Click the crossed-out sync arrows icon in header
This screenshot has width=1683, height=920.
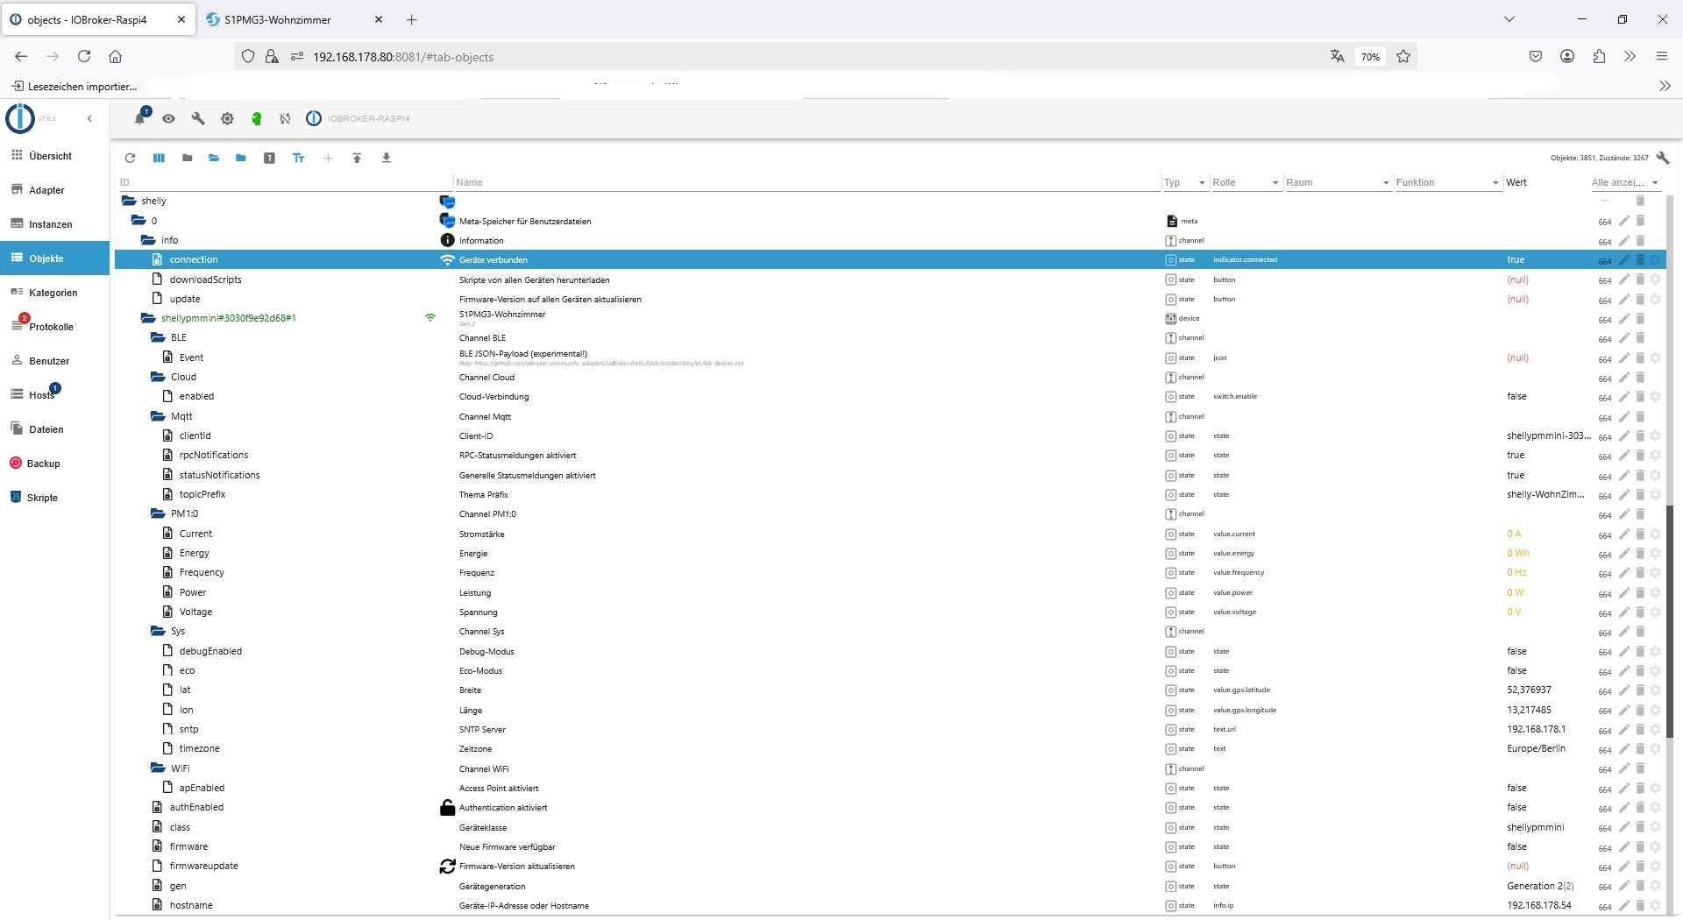pyautogui.click(x=285, y=118)
